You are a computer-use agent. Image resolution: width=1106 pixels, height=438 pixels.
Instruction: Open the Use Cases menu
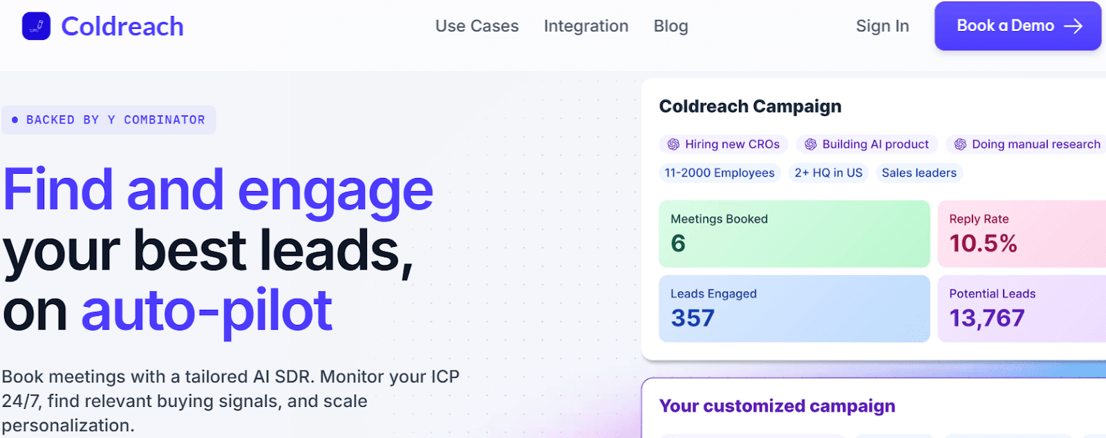click(476, 26)
